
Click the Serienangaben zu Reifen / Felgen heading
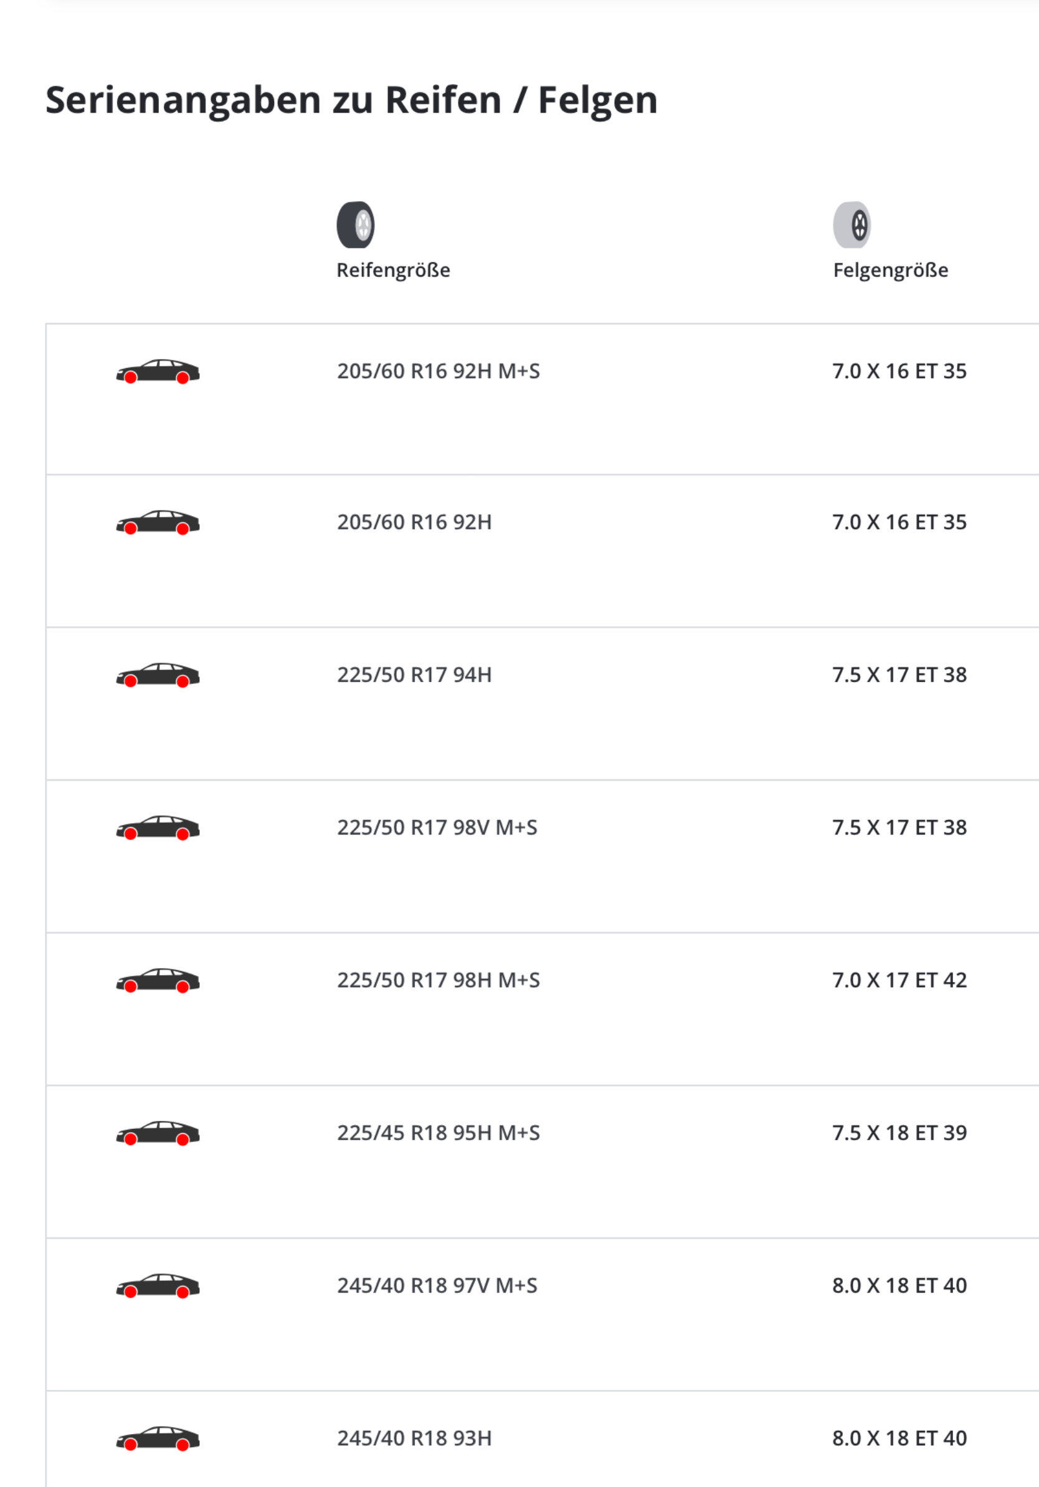pos(352,100)
